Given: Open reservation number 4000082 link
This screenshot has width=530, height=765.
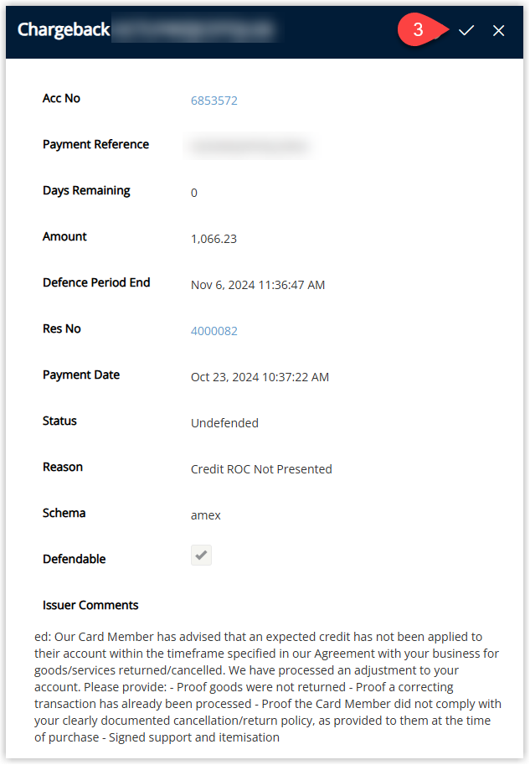Looking at the screenshot, I should (214, 331).
